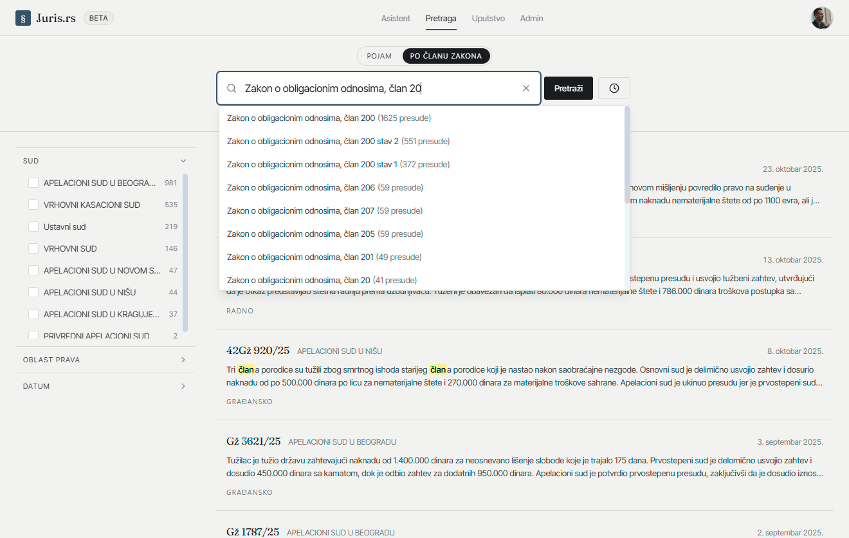Expand the OBLAST PRAVA filter

click(x=105, y=360)
